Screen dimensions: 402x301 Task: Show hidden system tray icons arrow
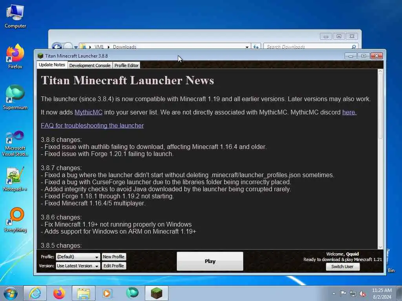tap(334, 294)
